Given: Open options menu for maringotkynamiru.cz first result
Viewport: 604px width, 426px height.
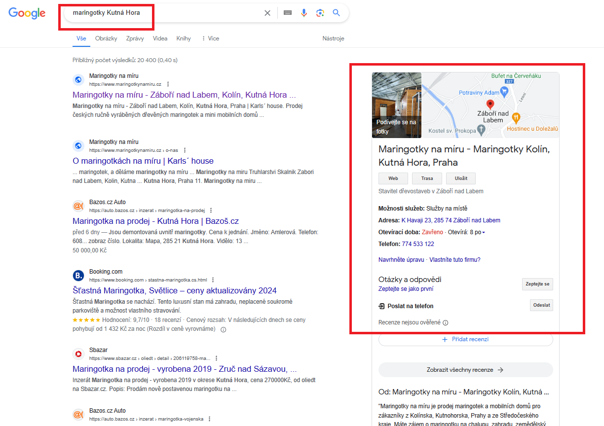Looking at the screenshot, I should point(168,84).
